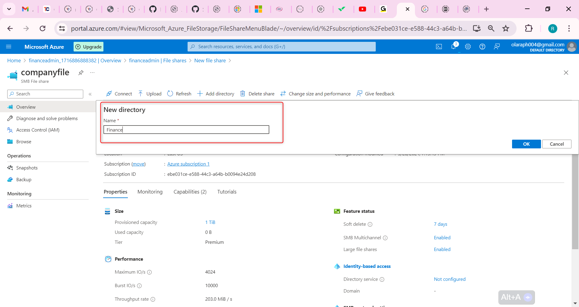Pin the companyfile overview to dashboard
The height and width of the screenshot is (307, 579).
pos(81,73)
